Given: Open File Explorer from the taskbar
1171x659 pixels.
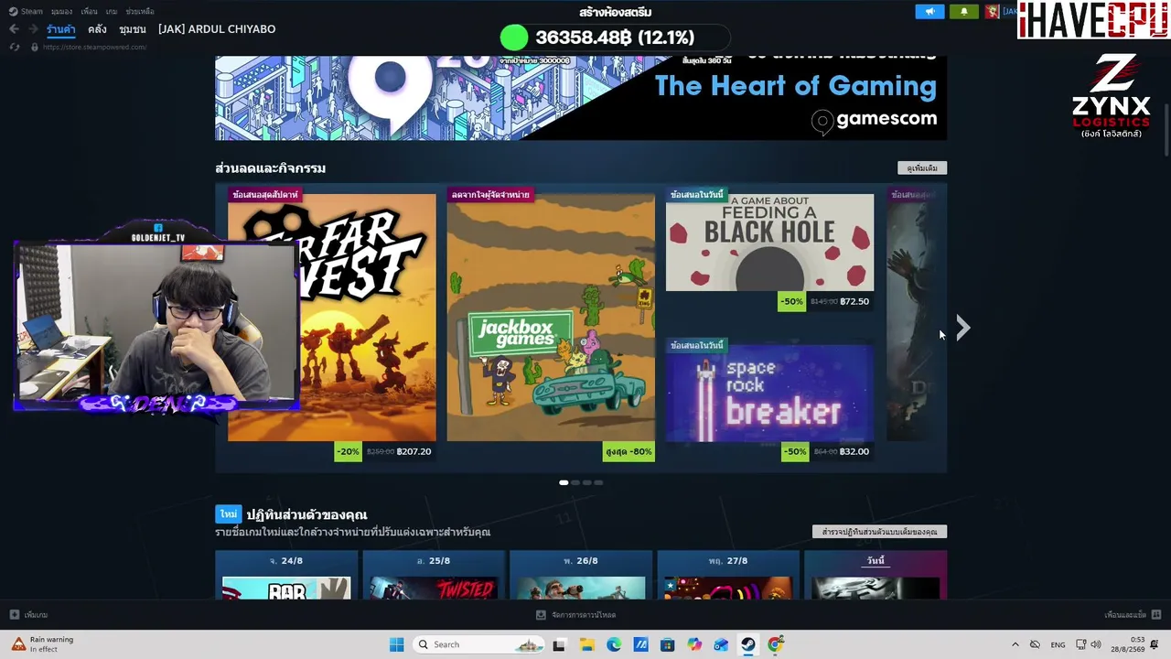Looking at the screenshot, I should pyautogui.click(x=586, y=644).
